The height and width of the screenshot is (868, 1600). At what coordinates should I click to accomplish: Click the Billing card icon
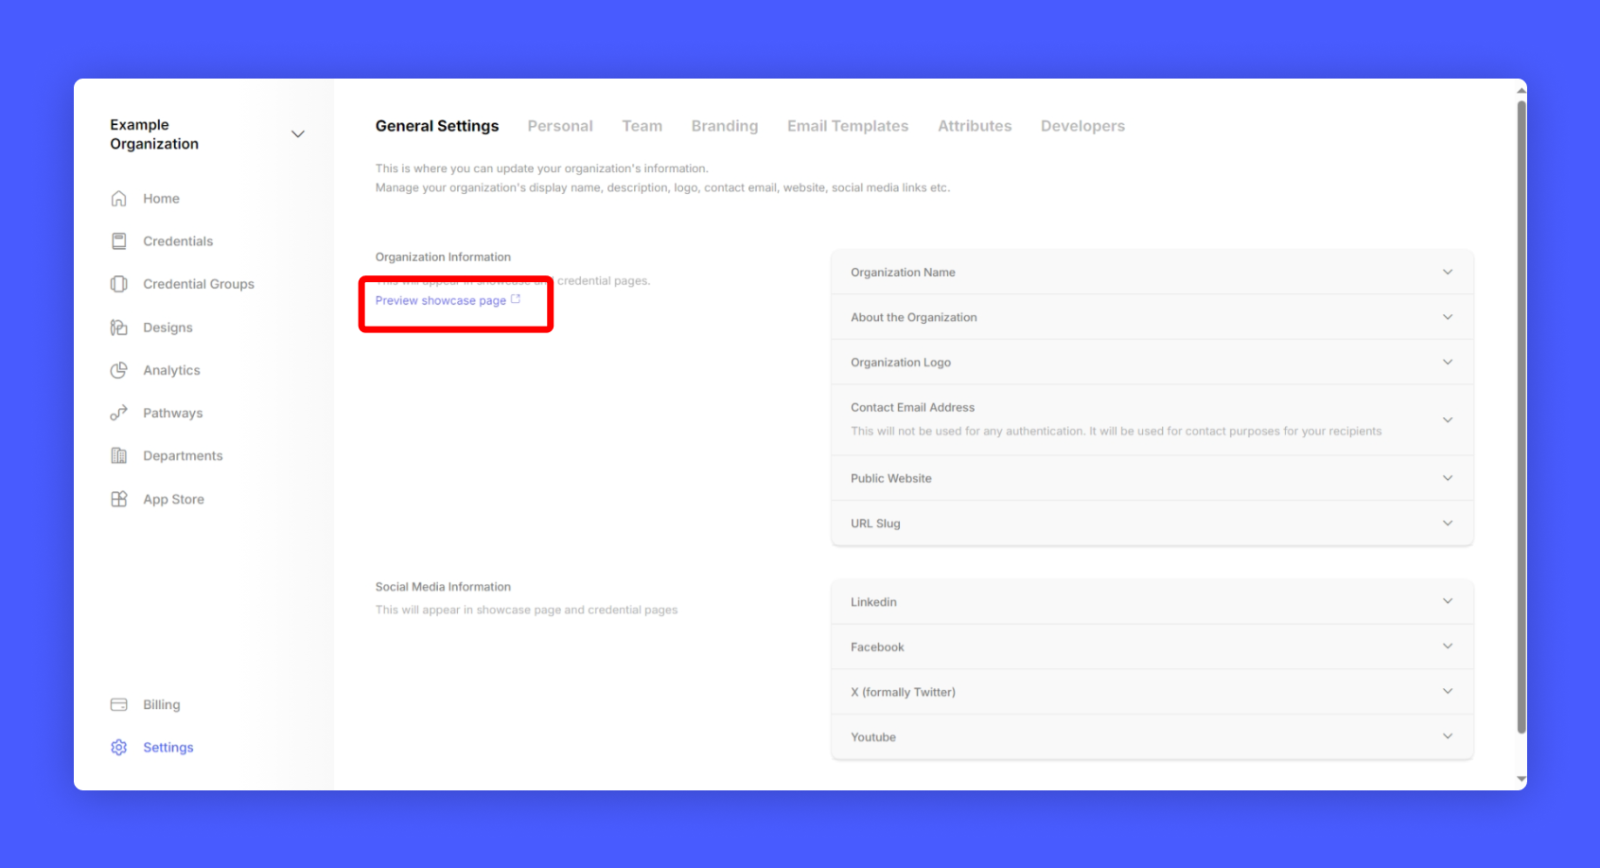click(118, 704)
